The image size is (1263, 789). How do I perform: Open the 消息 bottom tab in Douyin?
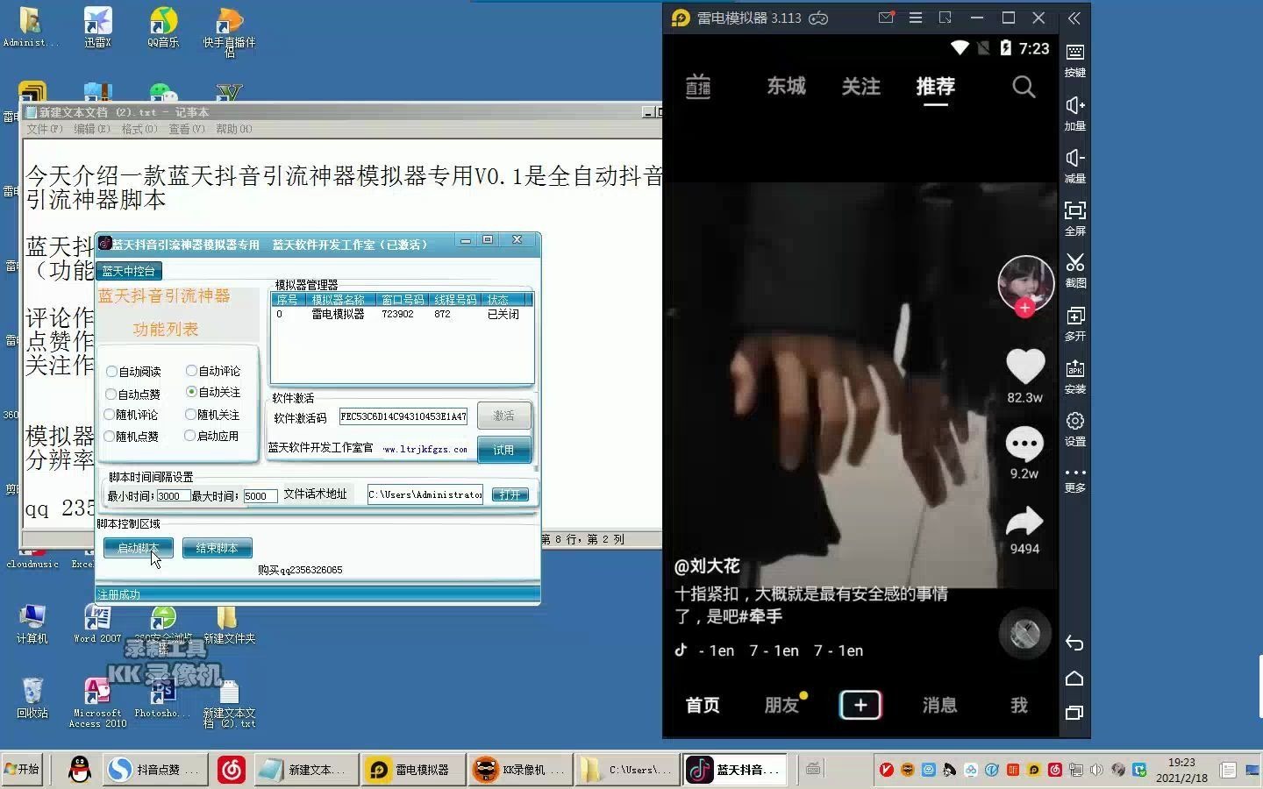point(939,705)
